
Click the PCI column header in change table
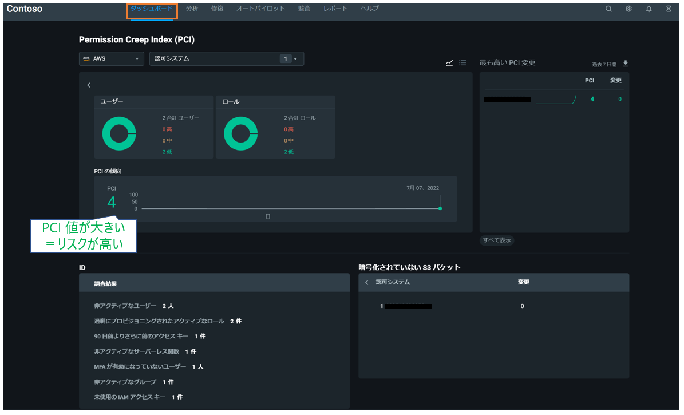click(590, 80)
